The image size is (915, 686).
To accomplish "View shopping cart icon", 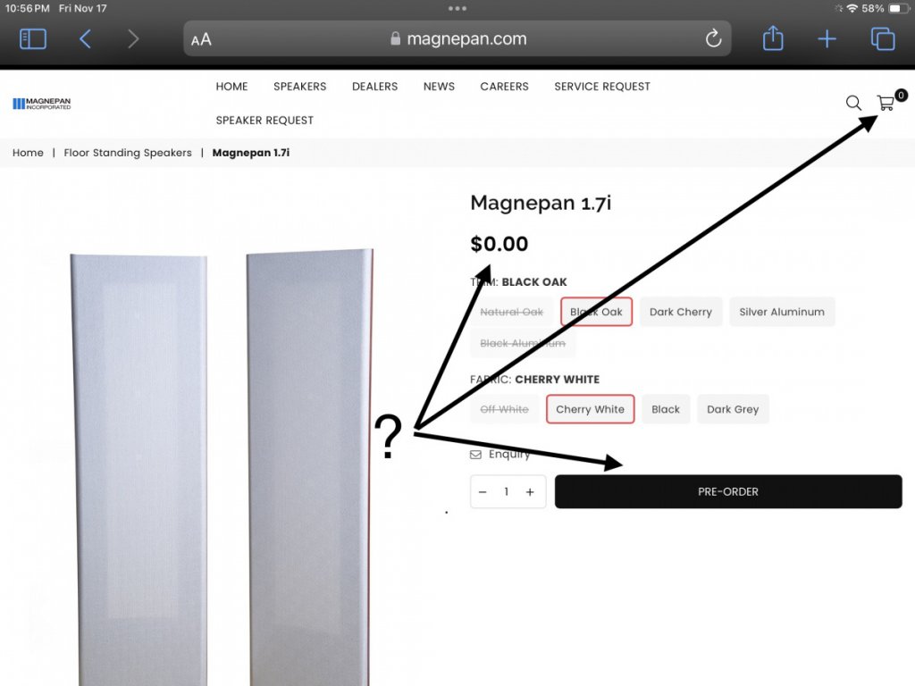I will 886,103.
